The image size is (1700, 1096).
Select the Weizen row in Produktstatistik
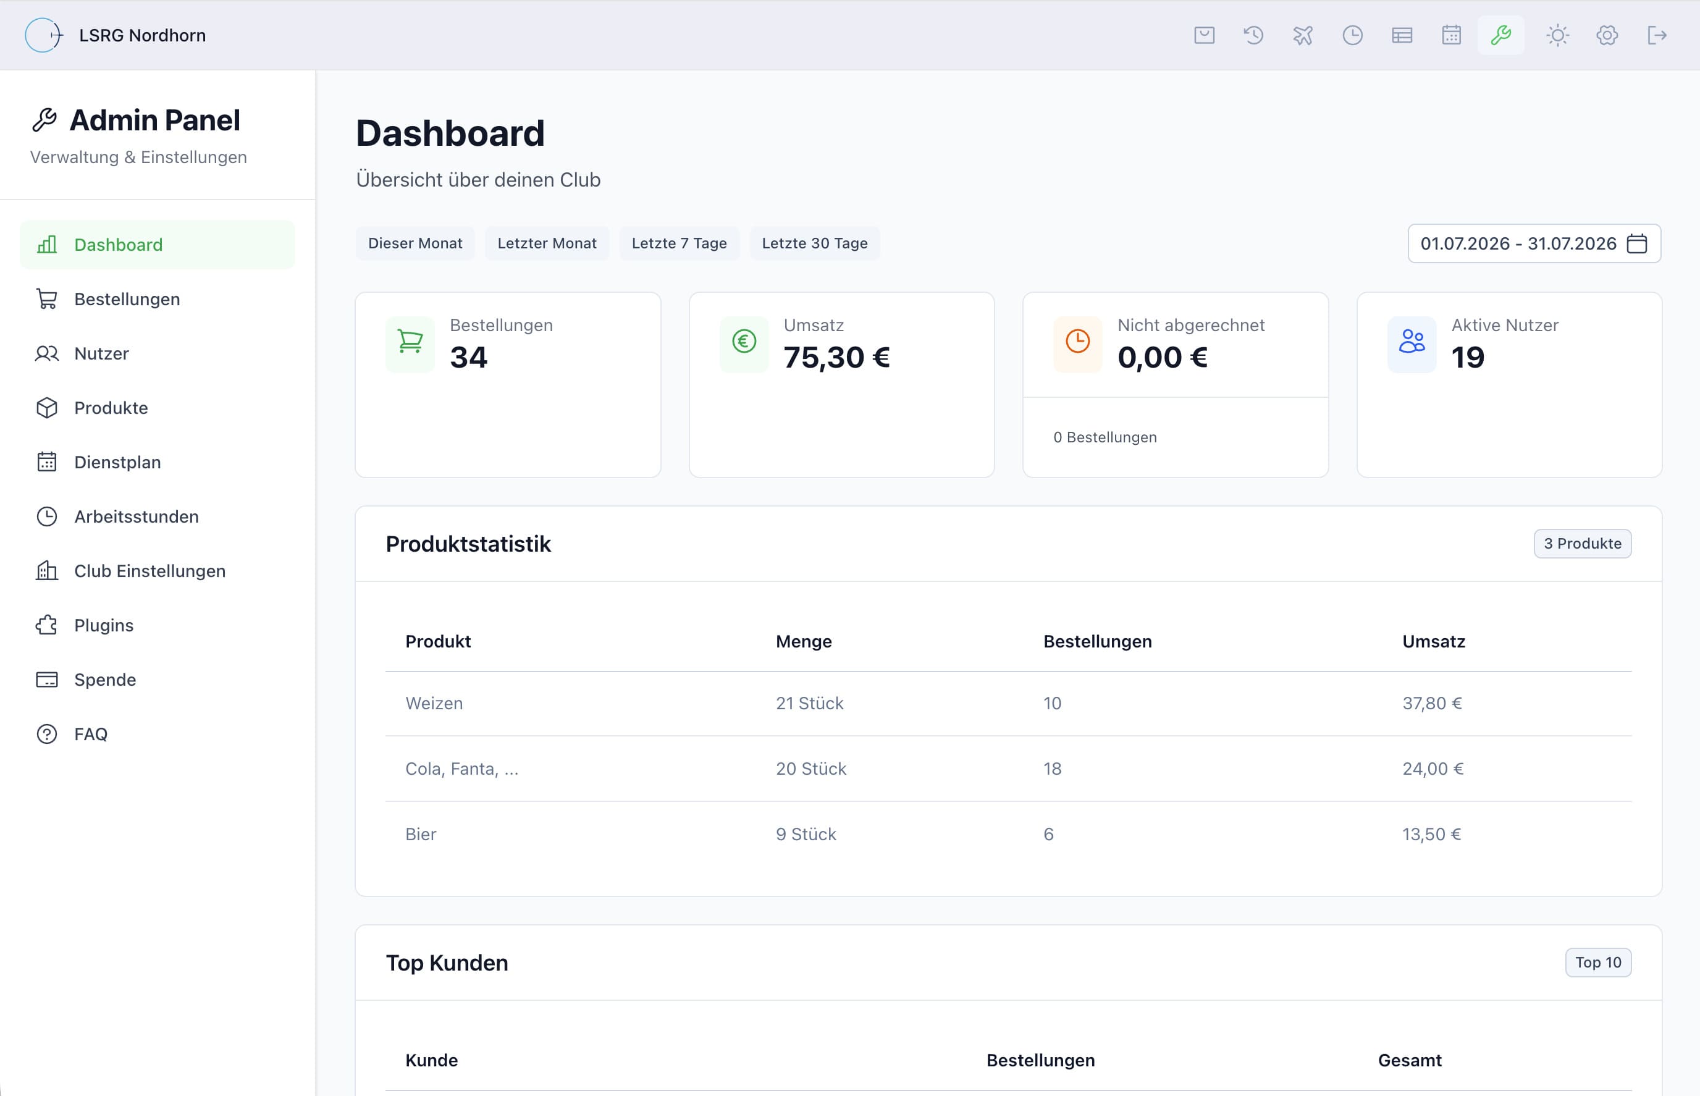point(1008,703)
